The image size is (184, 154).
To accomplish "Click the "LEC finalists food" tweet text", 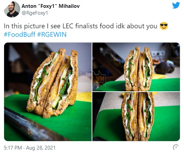I will coord(88,26).
